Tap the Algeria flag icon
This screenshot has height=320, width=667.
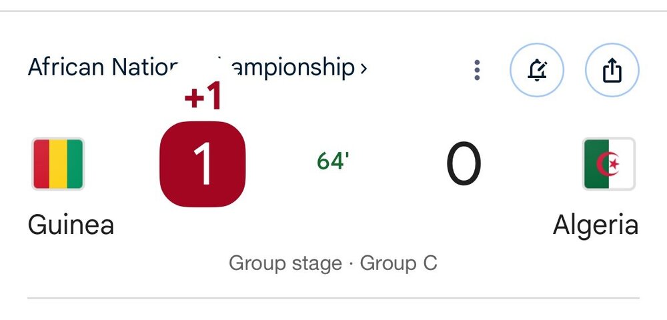[x=608, y=164]
